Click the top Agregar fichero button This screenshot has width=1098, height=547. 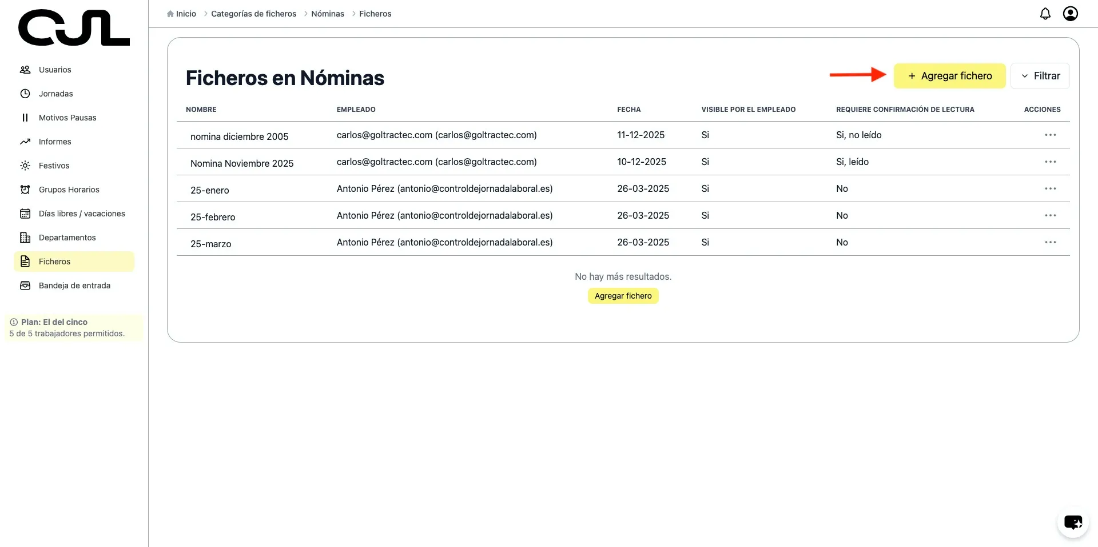coord(949,76)
